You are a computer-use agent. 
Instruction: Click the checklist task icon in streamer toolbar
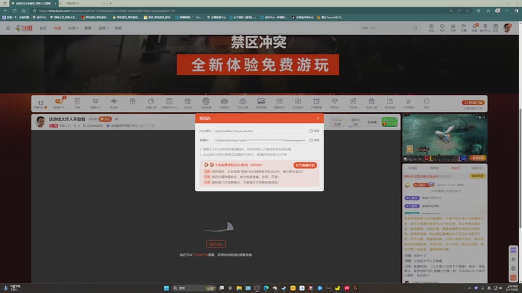click(169, 103)
